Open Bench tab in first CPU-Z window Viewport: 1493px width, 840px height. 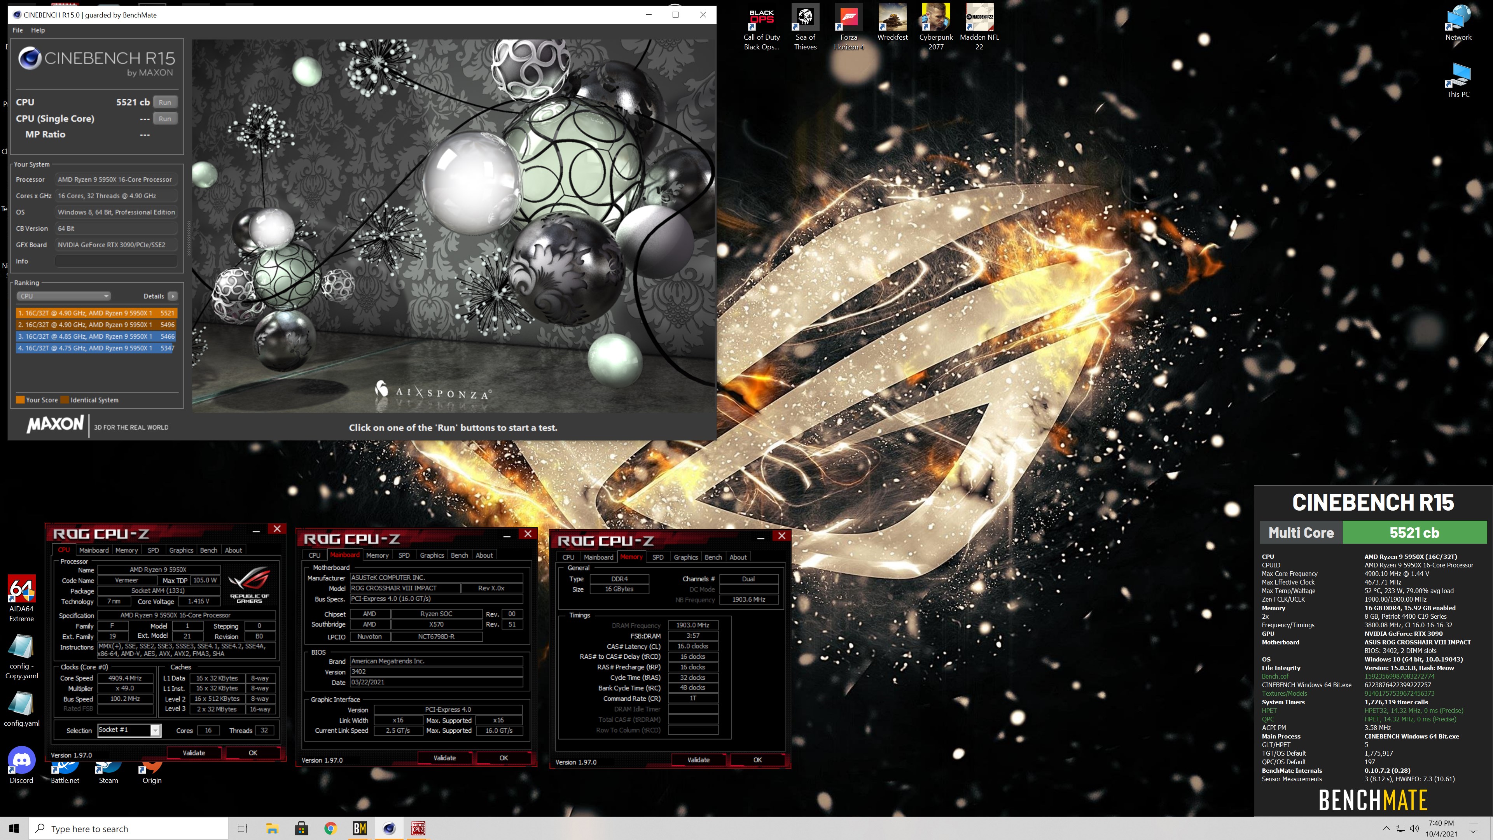pos(209,550)
